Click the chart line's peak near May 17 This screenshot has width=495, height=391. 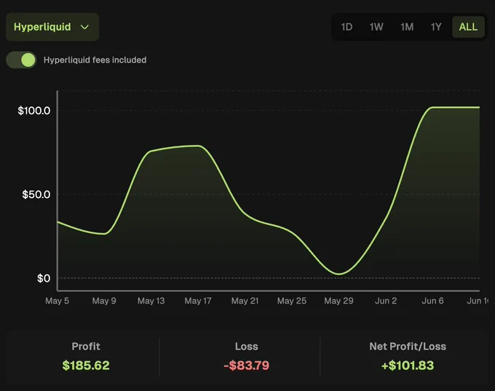coord(198,146)
